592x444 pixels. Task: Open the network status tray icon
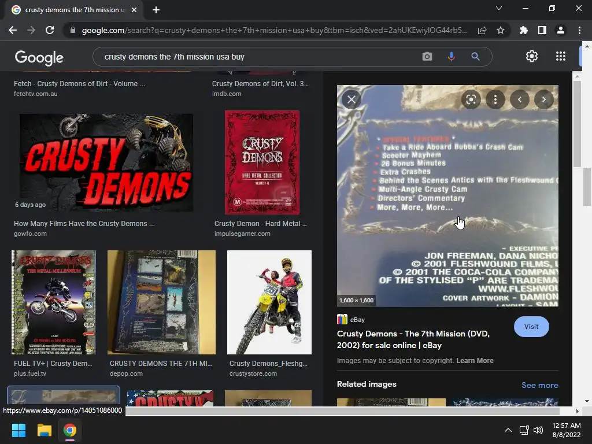pos(524,430)
